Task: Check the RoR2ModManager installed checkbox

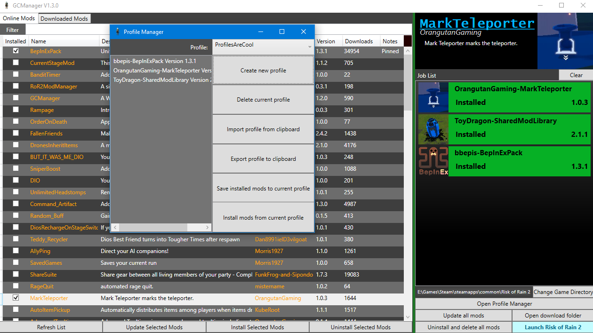Action: (16, 86)
